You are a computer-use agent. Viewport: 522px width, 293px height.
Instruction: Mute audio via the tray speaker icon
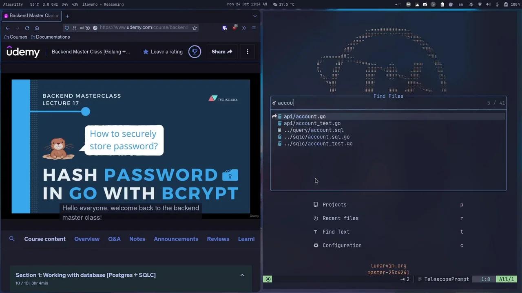488,4
